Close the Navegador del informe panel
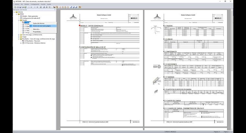246x133 pixels. click(x=55, y=10)
